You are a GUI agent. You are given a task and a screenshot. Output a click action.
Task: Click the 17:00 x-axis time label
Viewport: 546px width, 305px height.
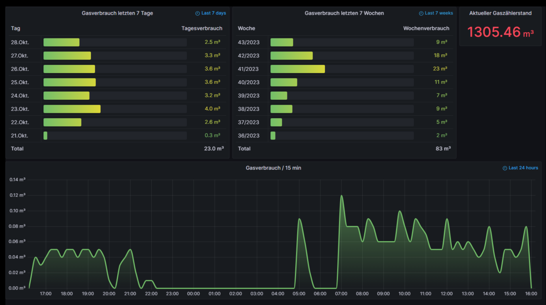(46, 294)
